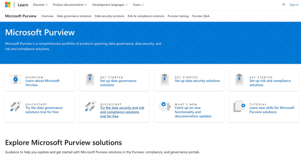Expand the Development languages dropdown

click(110, 5)
